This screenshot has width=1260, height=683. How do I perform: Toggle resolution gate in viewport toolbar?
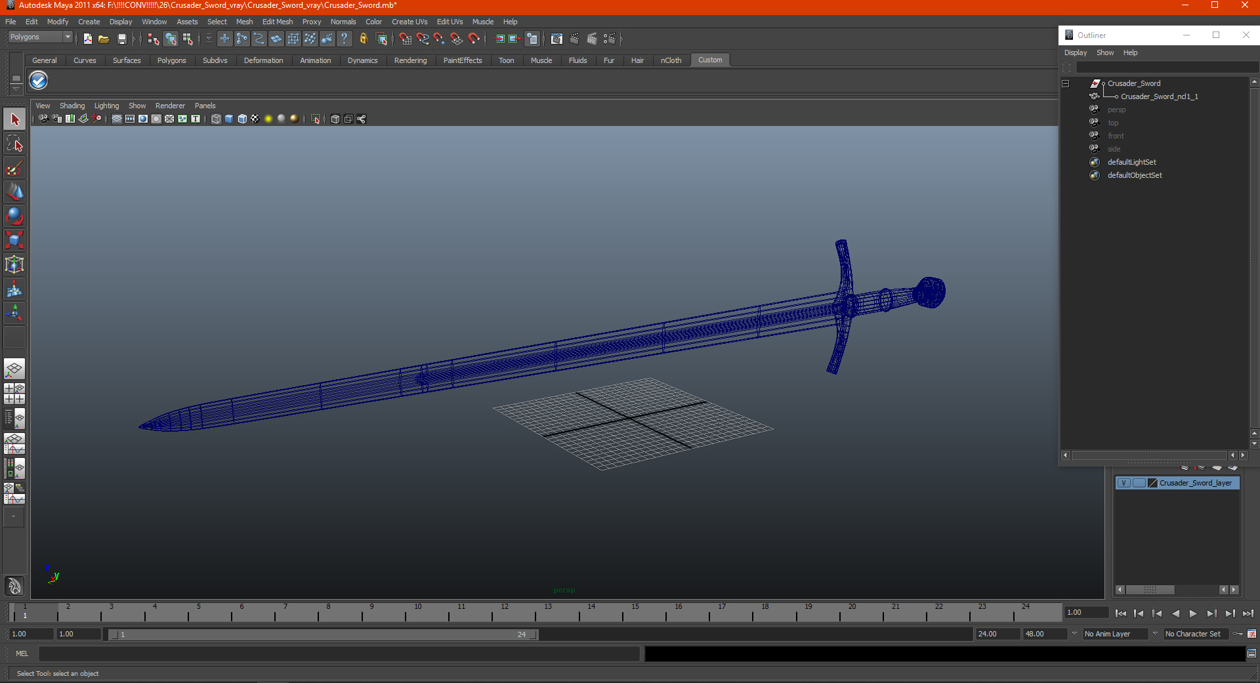[x=143, y=119]
